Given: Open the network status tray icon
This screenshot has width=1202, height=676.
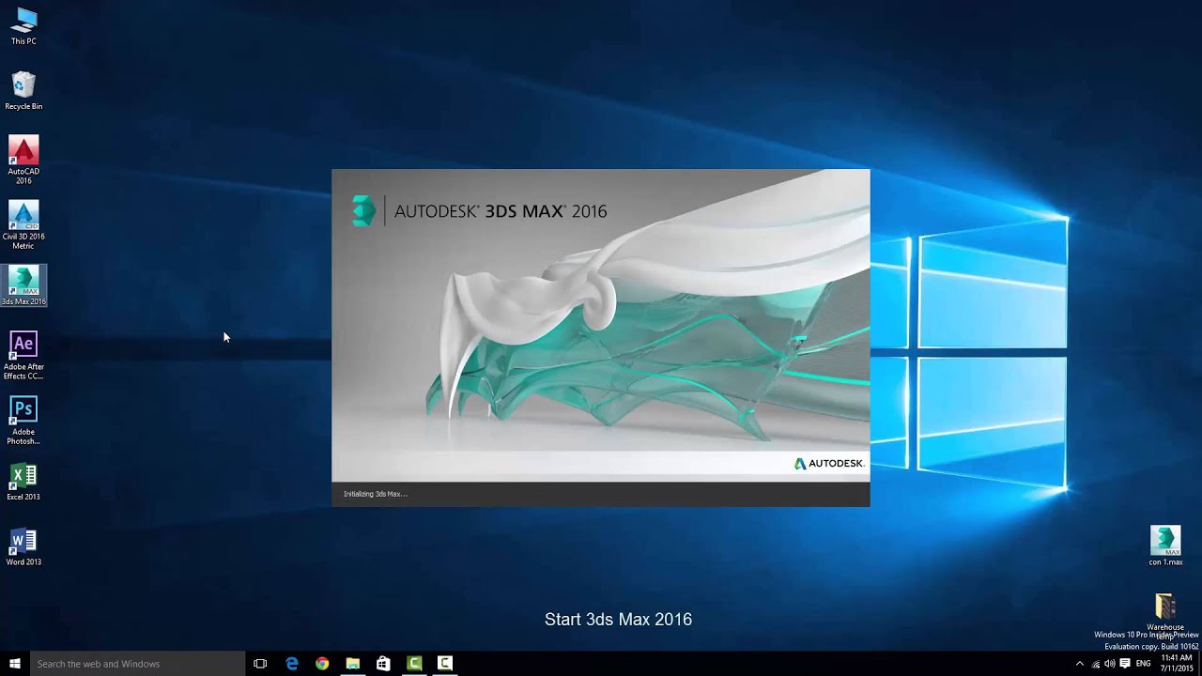Looking at the screenshot, I should (1095, 664).
